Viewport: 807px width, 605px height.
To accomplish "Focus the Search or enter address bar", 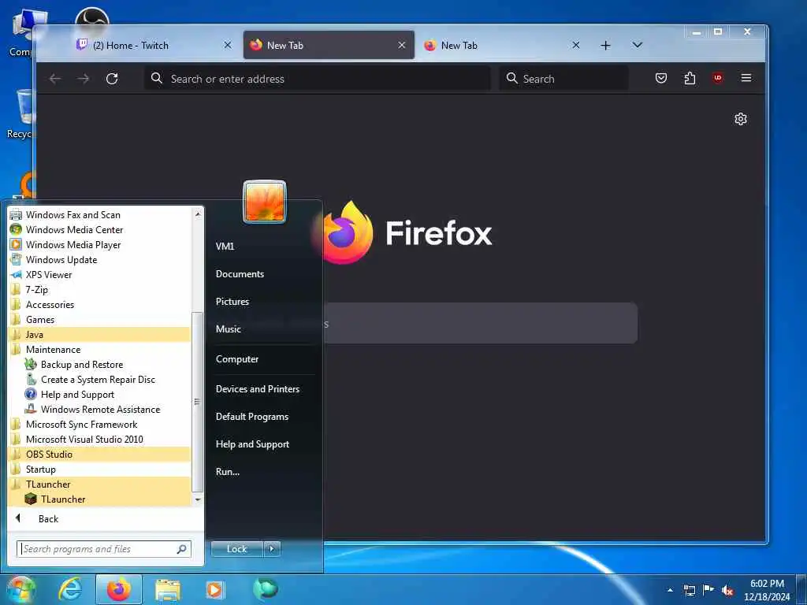I will point(317,79).
